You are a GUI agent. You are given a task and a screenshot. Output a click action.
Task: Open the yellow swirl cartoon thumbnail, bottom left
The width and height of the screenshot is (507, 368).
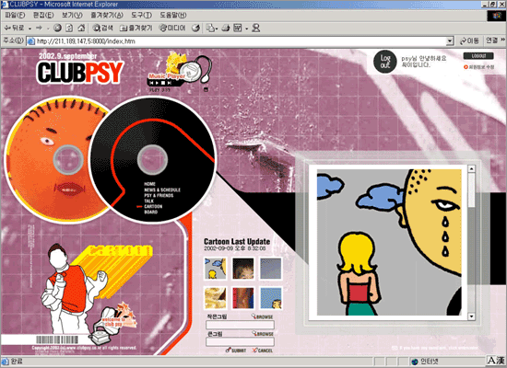pos(216,298)
